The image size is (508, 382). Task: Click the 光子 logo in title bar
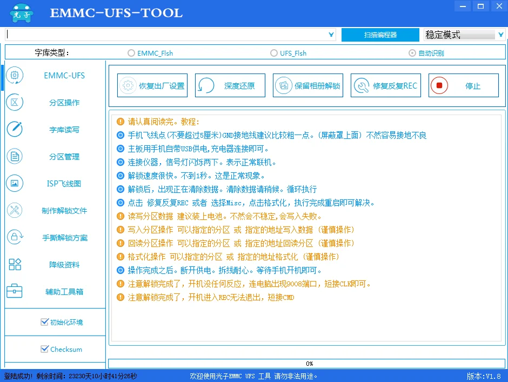tap(22, 14)
